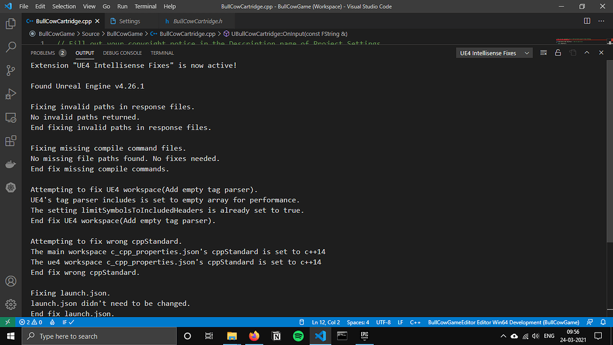
Task: Open the Source Control panel
Action: pos(10,69)
